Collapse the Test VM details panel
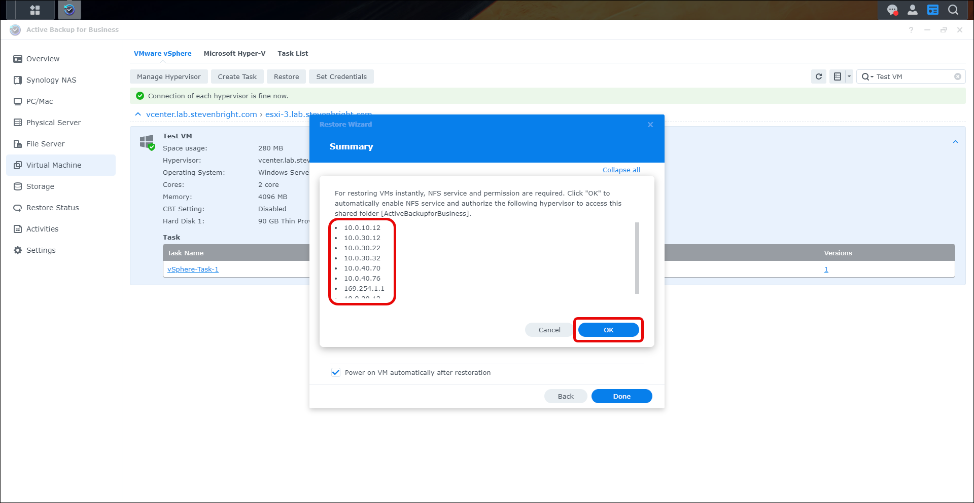Screen dimensions: 974x503 tap(955, 142)
